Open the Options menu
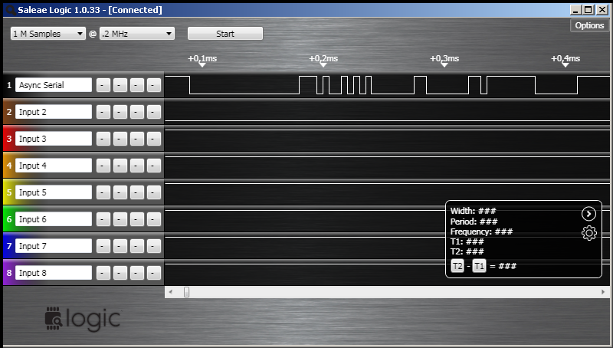613x348 pixels. pyautogui.click(x=589, y=25)
